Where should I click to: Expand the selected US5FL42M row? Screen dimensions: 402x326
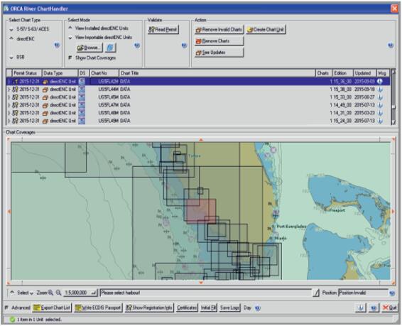point(9,82)
